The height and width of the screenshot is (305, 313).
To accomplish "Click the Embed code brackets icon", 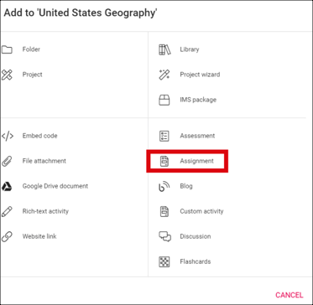I will [8, 137].
